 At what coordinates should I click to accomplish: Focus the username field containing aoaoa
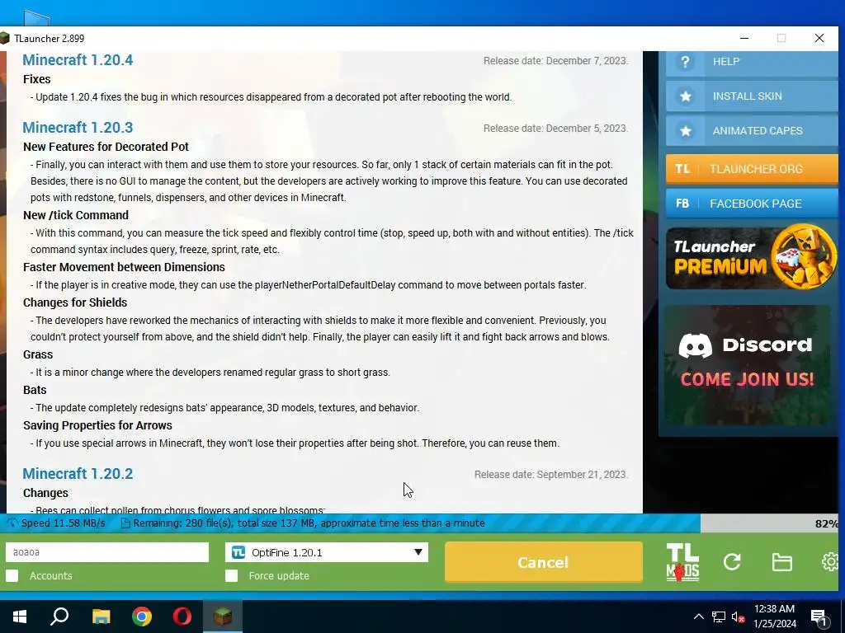coord(107,552)
